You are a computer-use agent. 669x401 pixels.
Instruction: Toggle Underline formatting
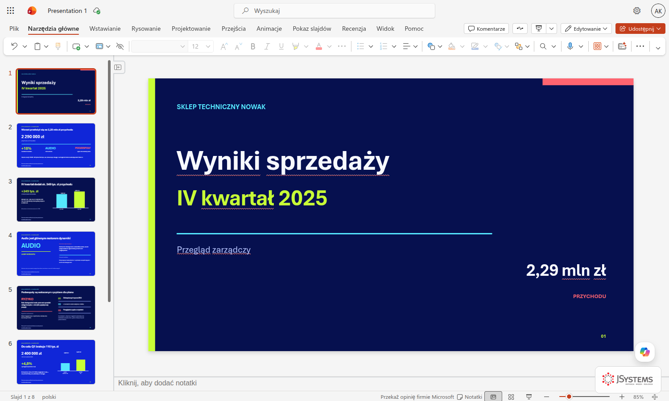click(x=281, y=46)
